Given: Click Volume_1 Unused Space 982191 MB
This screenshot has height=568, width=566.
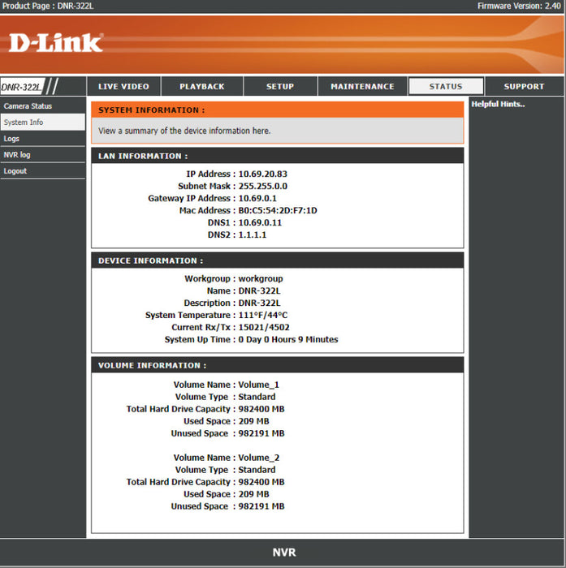Looking at the screenshot, I should (261, 433).
